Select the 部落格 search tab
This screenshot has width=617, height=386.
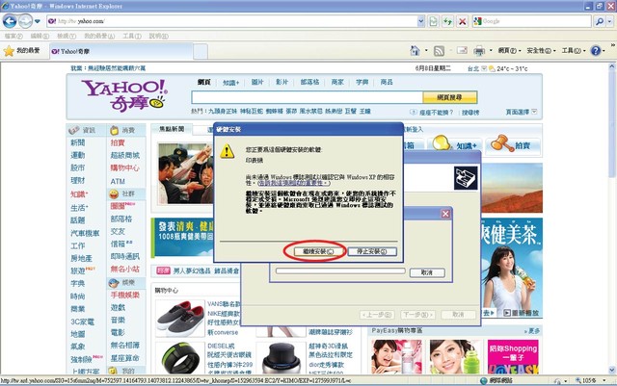[309, 82]
